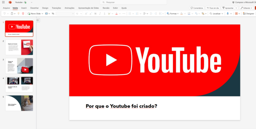Open the Arquivo menu

pyautogui.click(x=6, y=8)
